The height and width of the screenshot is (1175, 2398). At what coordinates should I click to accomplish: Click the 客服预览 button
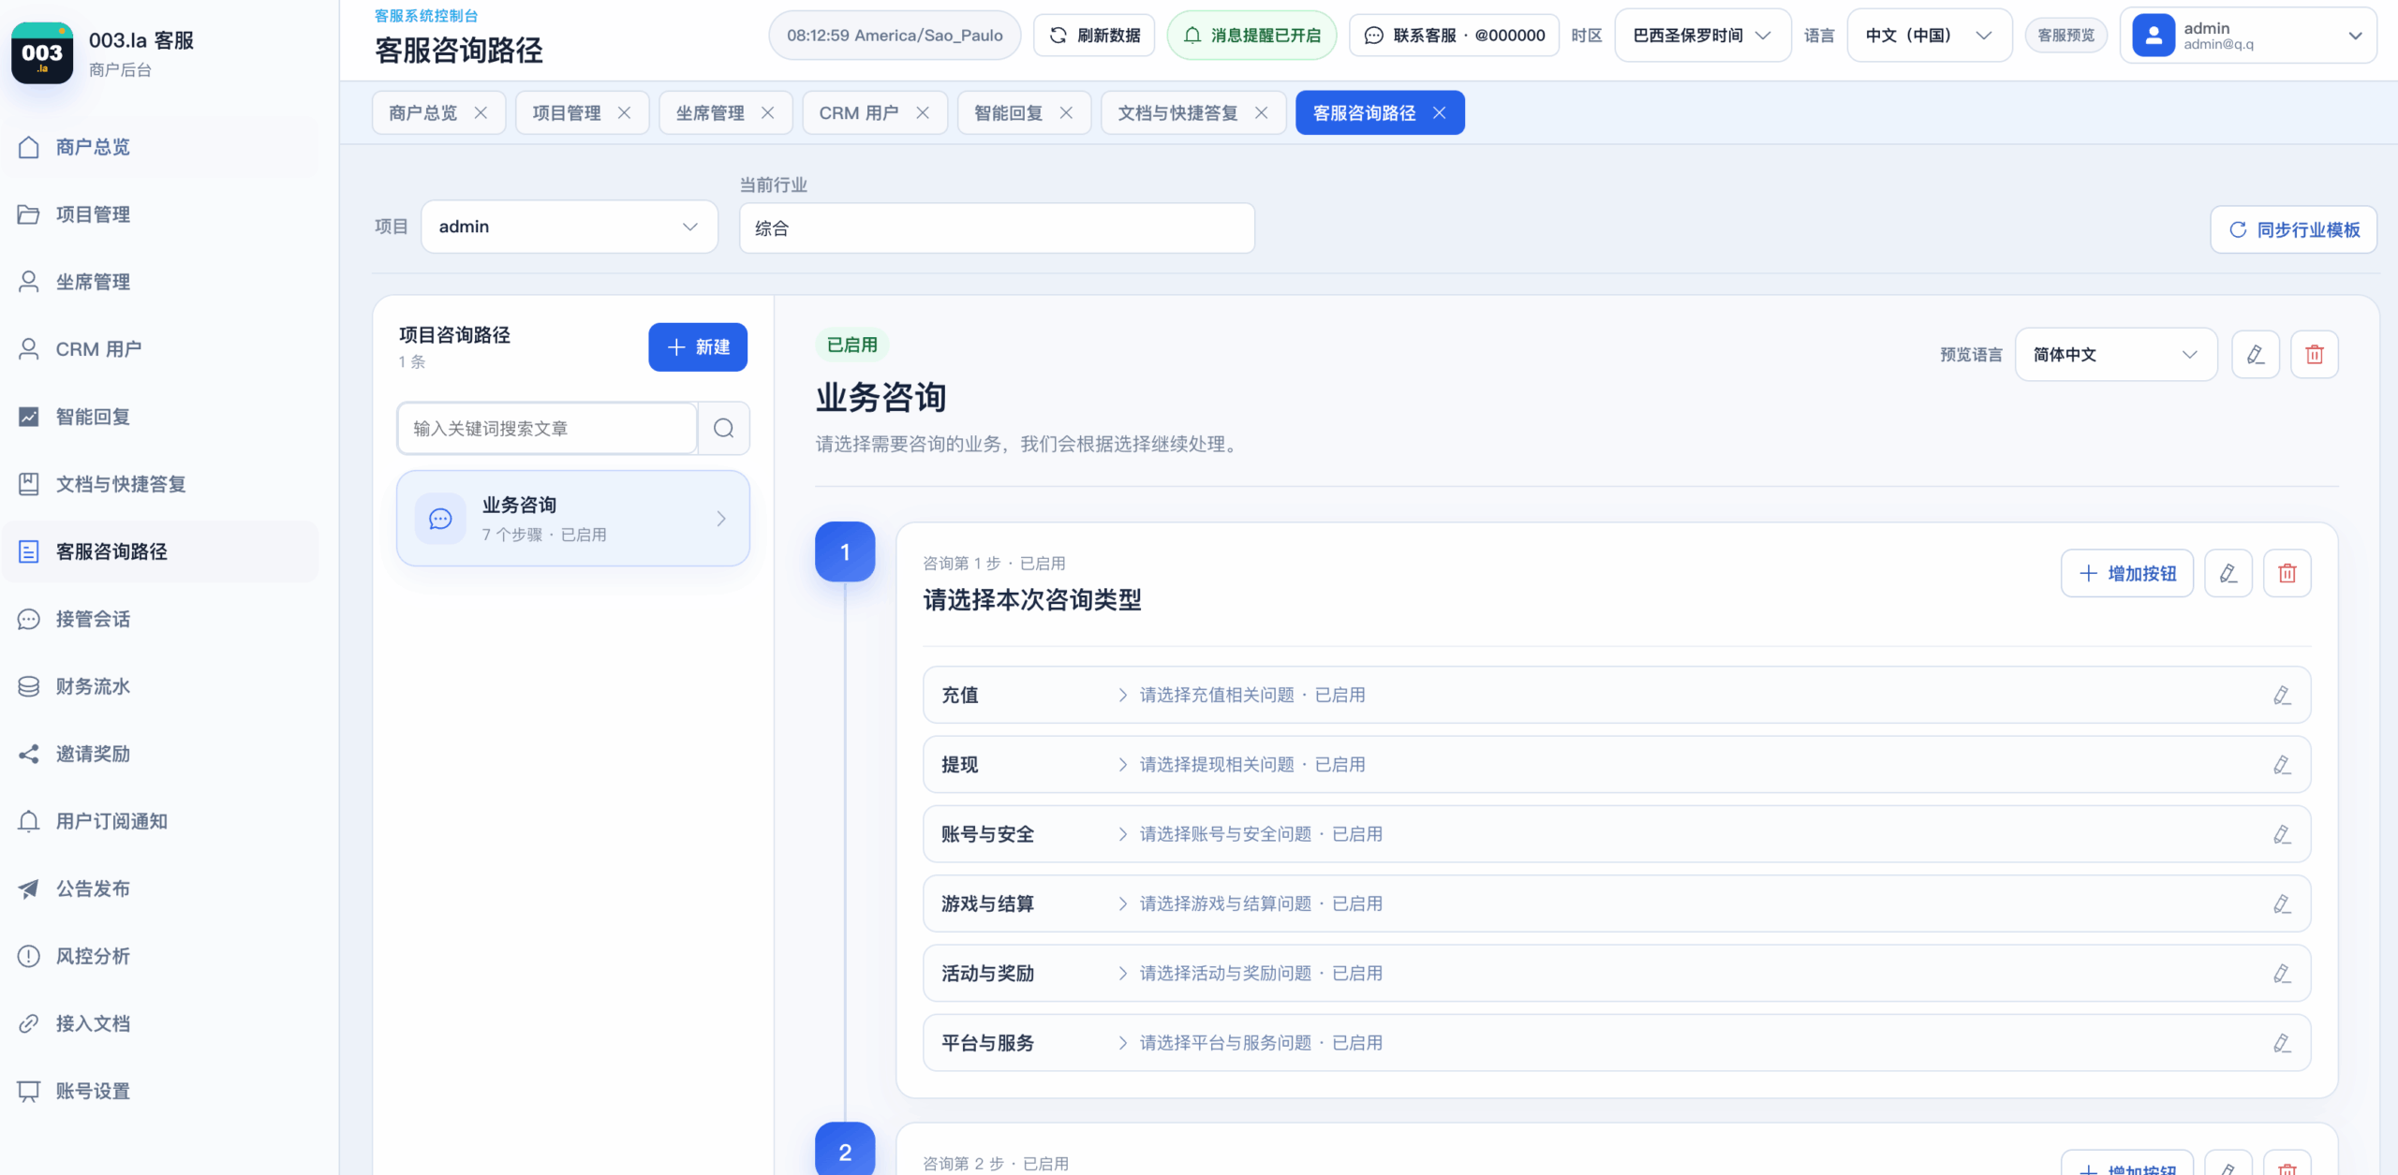[x=2065, y=36]
